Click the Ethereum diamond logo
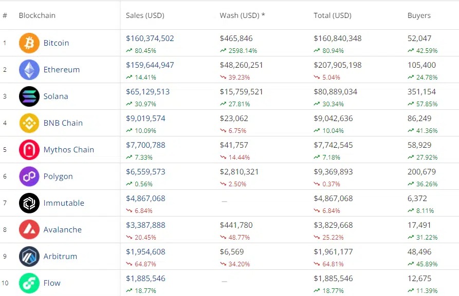Screen dimensions: 459x296 (29, 70)
